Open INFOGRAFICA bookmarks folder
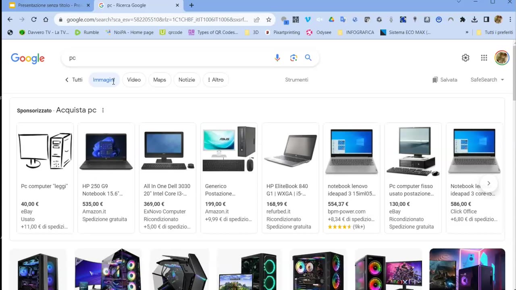This screenshot has height=290, width=516. [356, 32]
